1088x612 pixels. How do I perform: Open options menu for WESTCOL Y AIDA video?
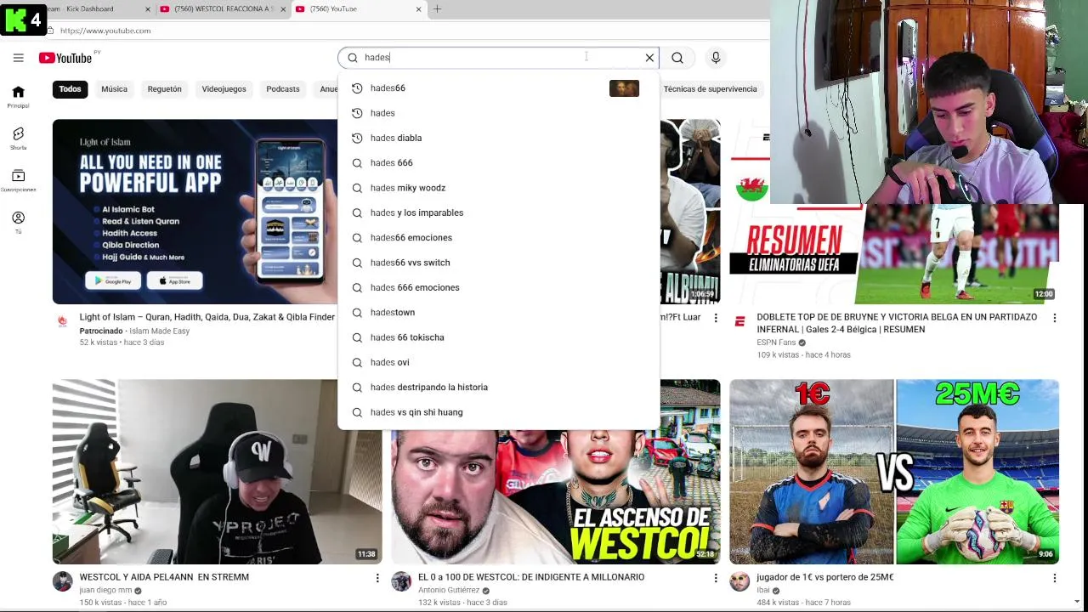tap(377, 578)
